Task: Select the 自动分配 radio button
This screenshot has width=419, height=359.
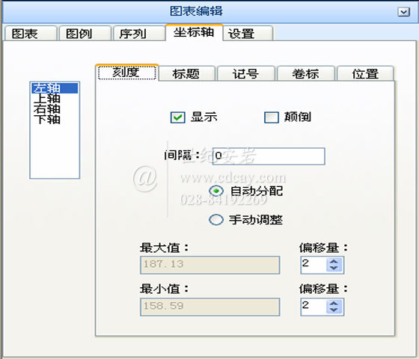Action: pos(216,191)
